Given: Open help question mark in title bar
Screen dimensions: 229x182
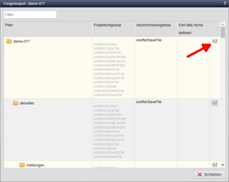Looking at the screenshot, I should tap(225, 3).
